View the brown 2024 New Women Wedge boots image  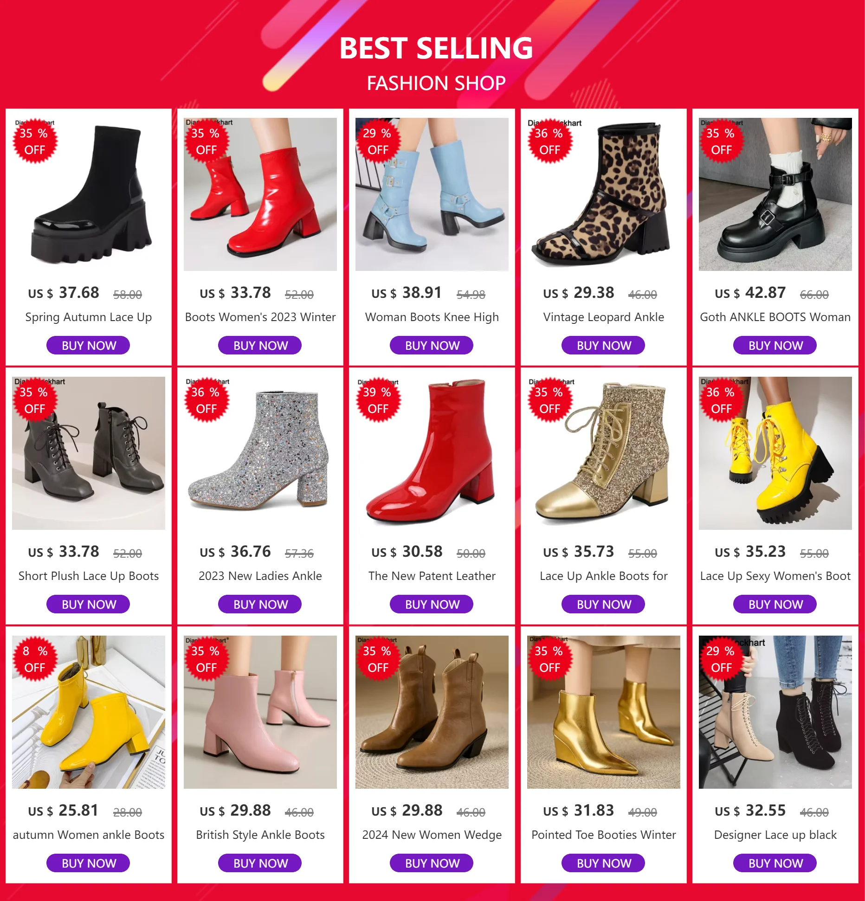click(432, 712)
